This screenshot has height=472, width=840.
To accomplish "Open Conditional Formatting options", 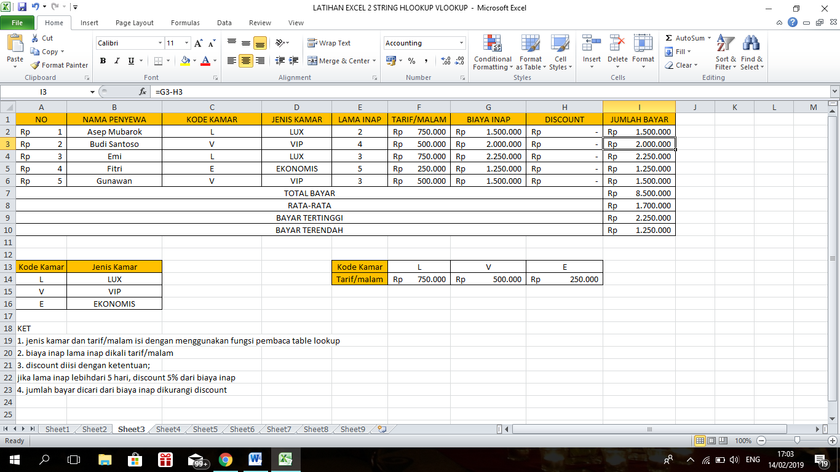I will (x=493, y=53).
